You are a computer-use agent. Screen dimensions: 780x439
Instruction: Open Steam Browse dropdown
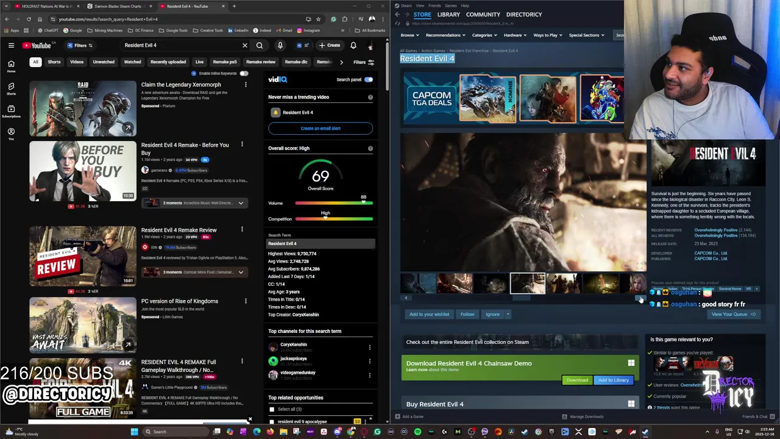[409, 35]
